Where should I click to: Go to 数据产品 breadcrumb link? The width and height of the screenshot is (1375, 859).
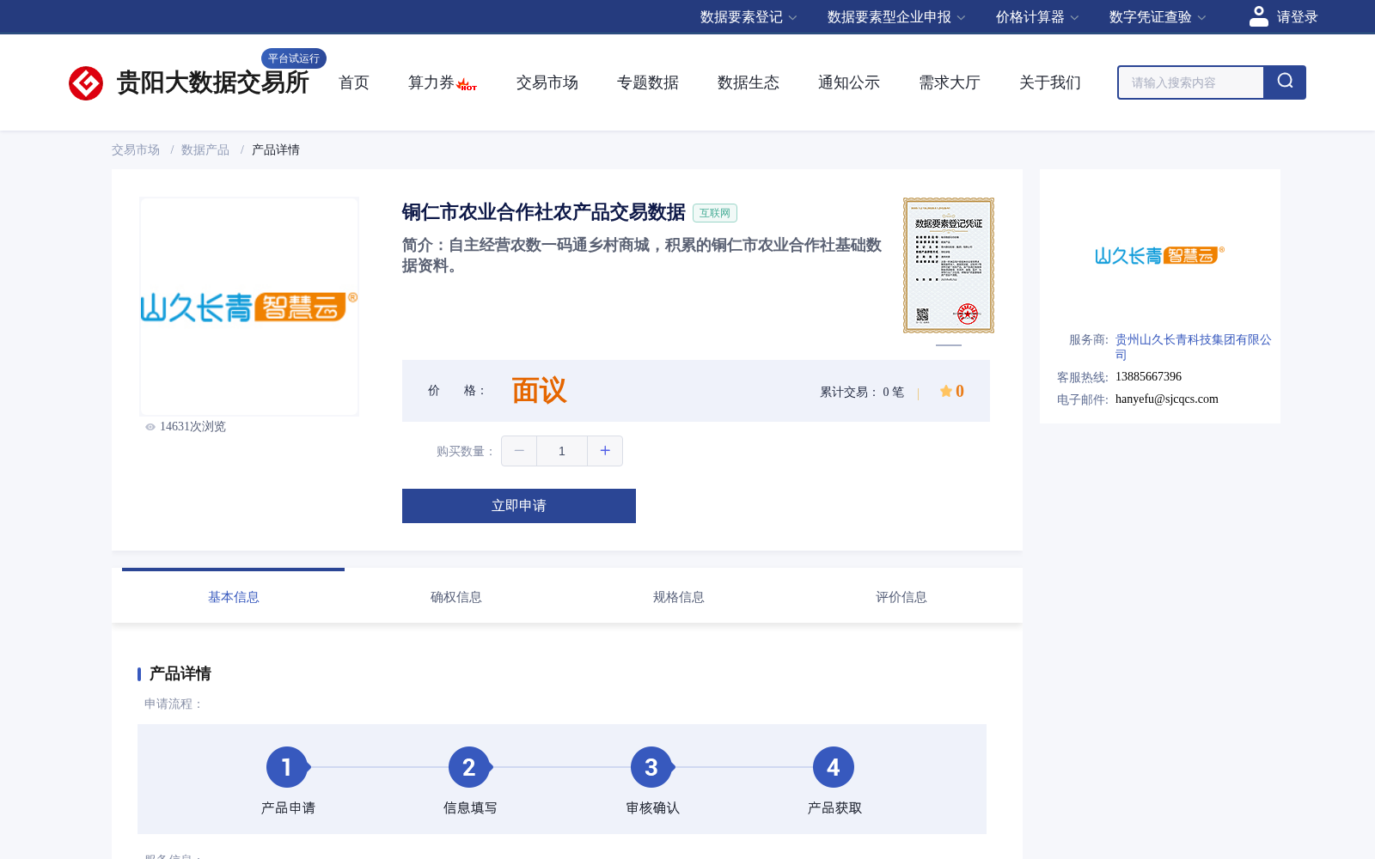205,149
